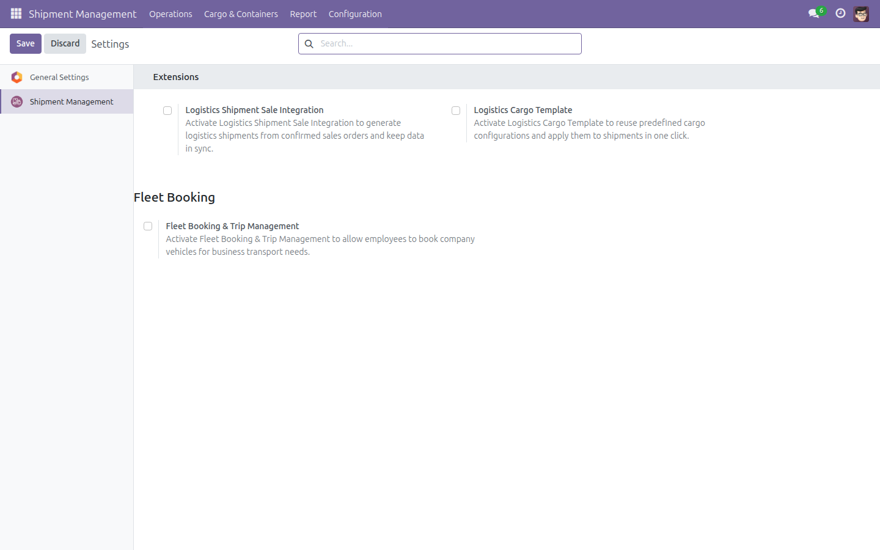Open the conversations messages icon
Screen dimensions: 880x550
tap(814, 13)
